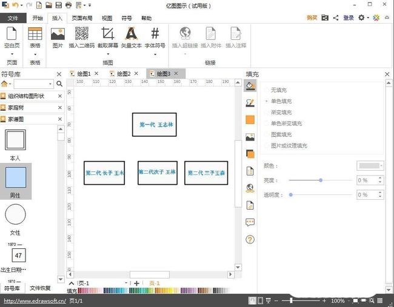Click the 亮度 brightness slider handle
The image size is (394, 307).
pos(321,180)
